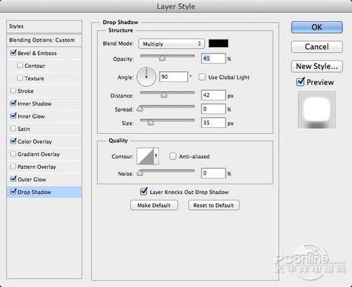
Task: Click the Distance value input field
Action: (213, 95)
